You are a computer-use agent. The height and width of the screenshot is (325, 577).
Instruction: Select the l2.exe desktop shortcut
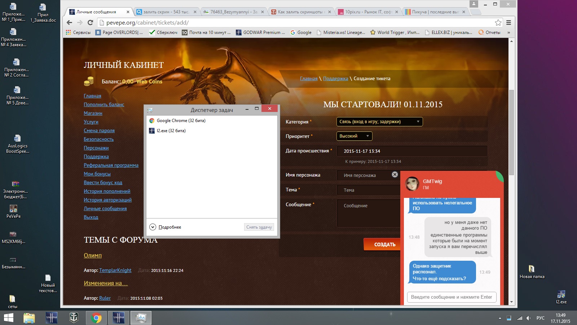[x=561, y=297]
